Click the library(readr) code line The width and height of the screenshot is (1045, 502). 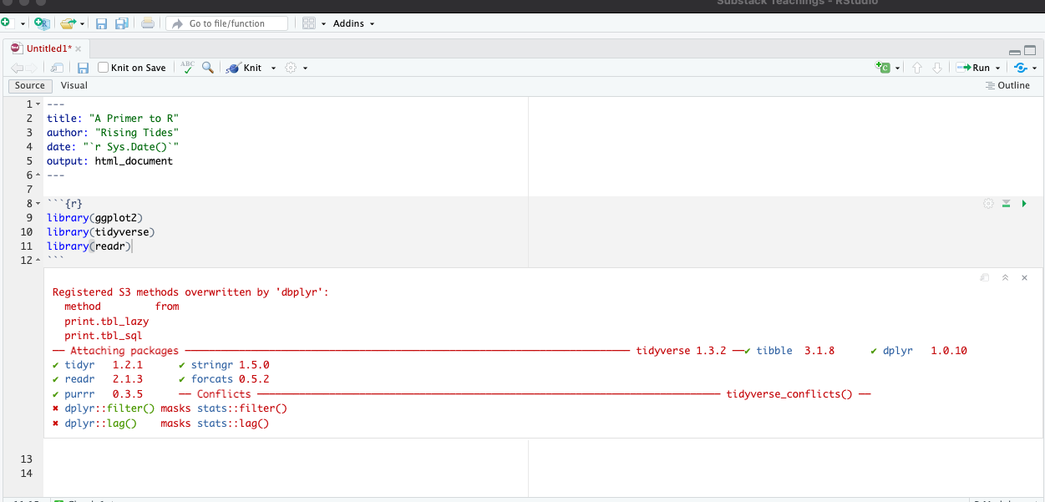click(89, 246)
